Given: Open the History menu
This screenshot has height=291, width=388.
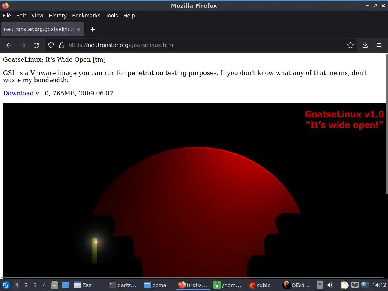Looking at the screenshot, I should tap(58, 16).
